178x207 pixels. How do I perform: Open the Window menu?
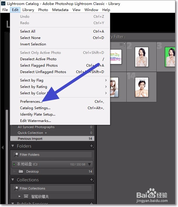91,10
